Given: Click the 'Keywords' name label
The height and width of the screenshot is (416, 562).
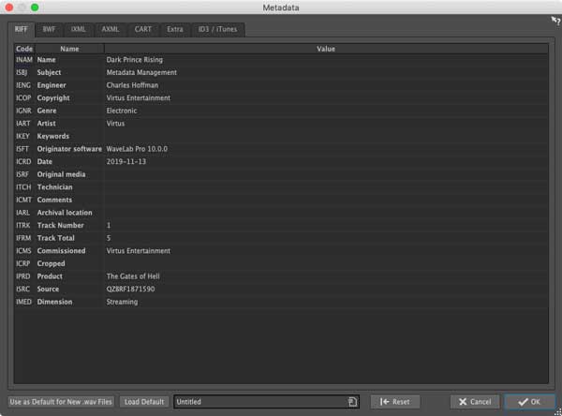Looking at the screenshot, I should pyautogui.click(x=53, y=136).
